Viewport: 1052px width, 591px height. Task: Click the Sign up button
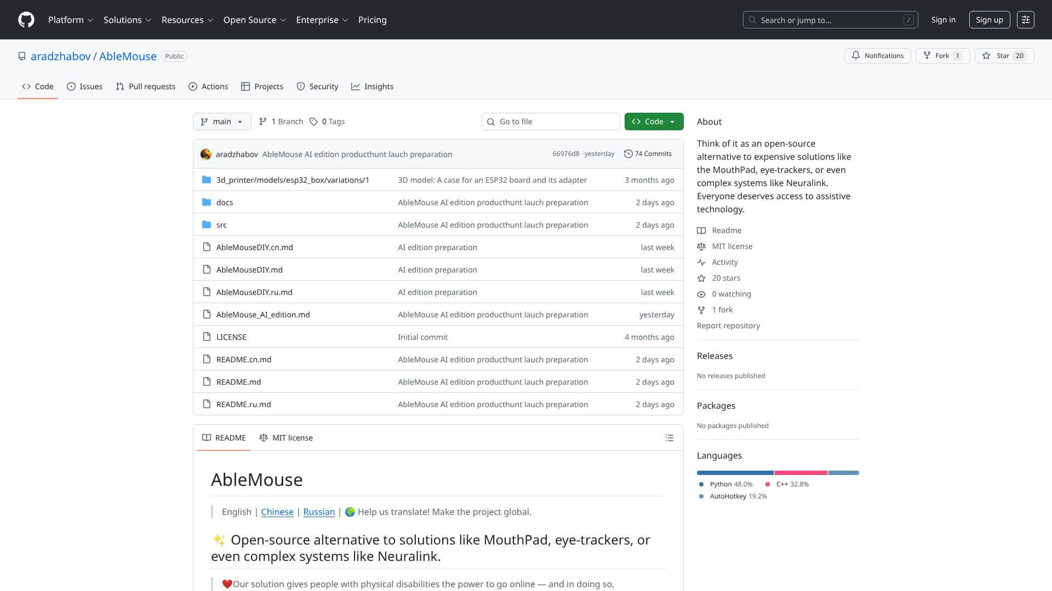click(x=989, y=20)
